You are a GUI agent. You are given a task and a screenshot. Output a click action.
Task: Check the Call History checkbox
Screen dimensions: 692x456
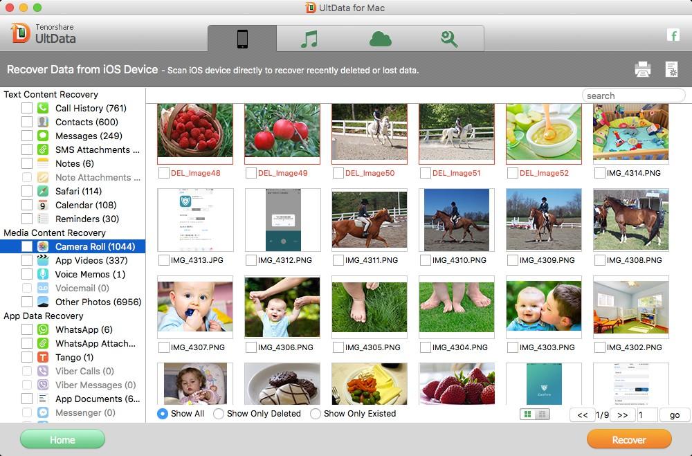coord(27,108)
